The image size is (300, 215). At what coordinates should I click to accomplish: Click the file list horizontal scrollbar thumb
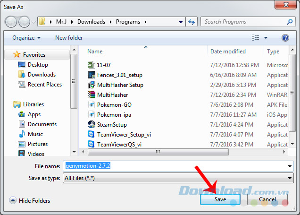[158, 152]
